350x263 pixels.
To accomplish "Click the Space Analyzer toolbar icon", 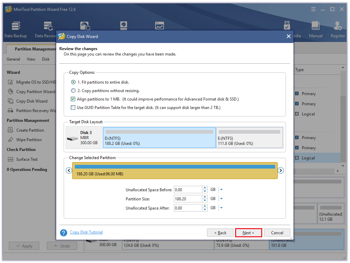I will point(159,26).
